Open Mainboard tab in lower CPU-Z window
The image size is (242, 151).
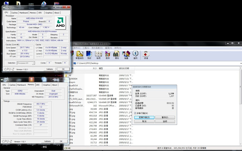click(x=22, y=85)
